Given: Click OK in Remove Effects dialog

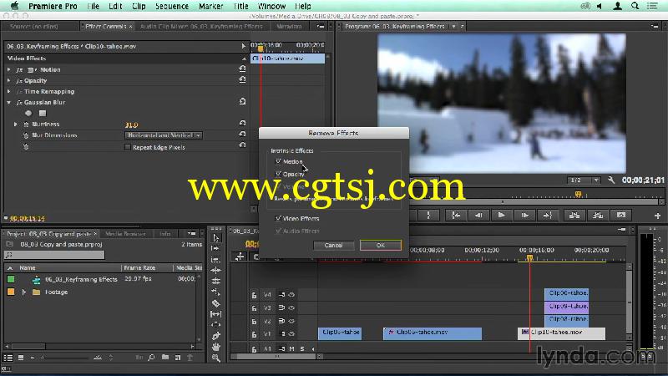Looking at the screenshot, I should [381, 245].
